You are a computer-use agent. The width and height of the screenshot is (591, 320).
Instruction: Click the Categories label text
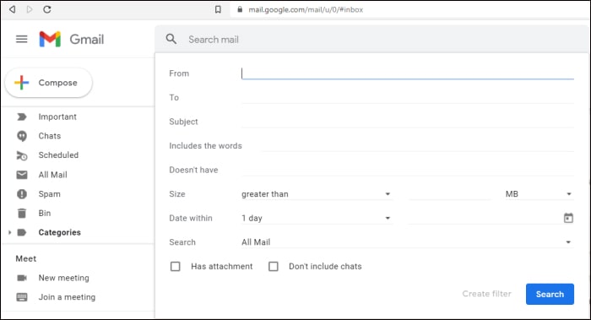coord(60,232)
